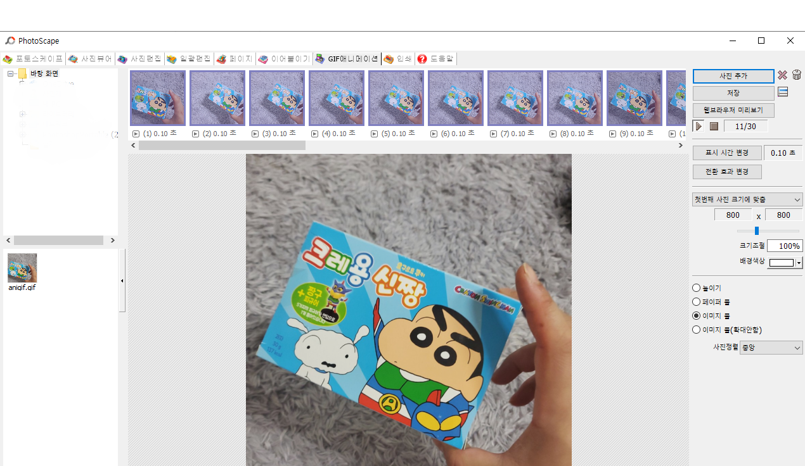Open the 첫번째 사진 크기에 맞춤 dropdown
This screenshot has width=805, height=466.
click(747, 199)
